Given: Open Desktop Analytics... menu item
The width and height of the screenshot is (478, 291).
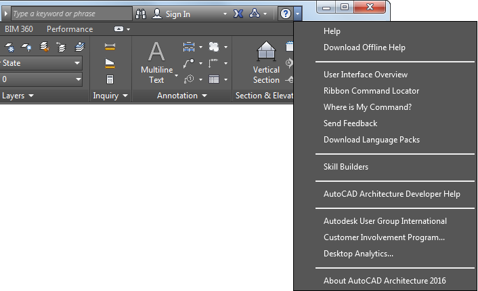Looking at the screenshot, I should coord(358,254).
